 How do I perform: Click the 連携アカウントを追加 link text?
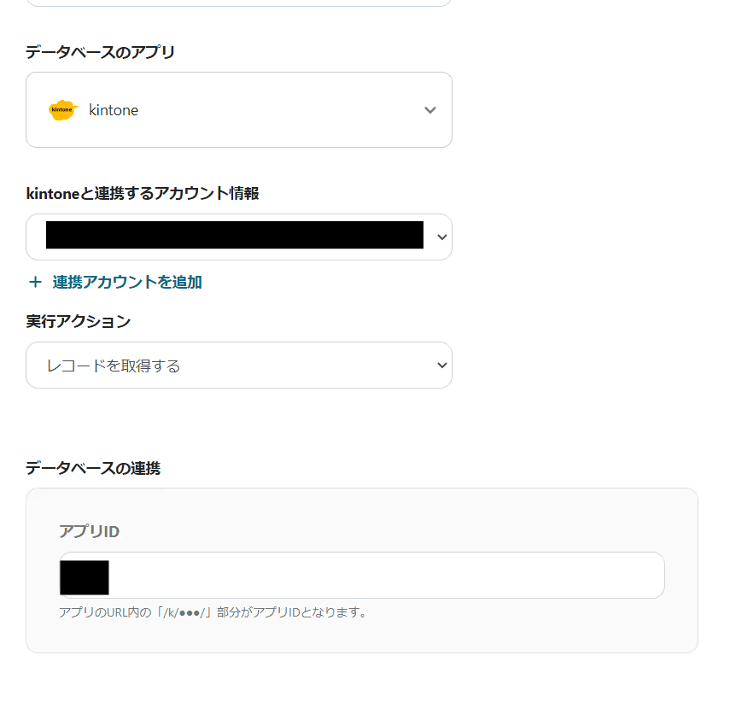coord(127,282)
